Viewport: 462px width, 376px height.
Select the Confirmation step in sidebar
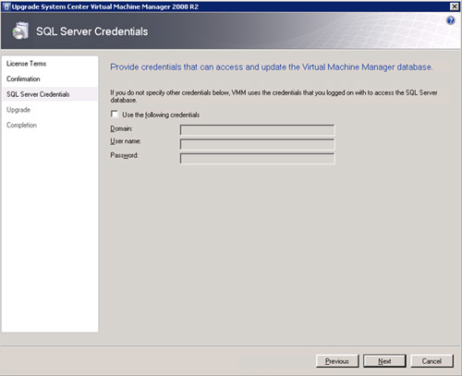[23, 79]
